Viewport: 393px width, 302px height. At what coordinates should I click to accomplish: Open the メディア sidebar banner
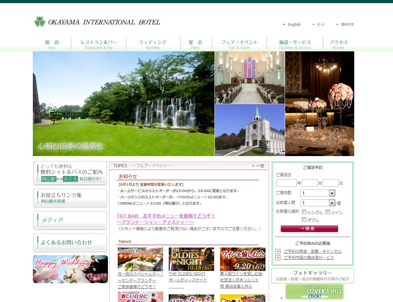70,220
